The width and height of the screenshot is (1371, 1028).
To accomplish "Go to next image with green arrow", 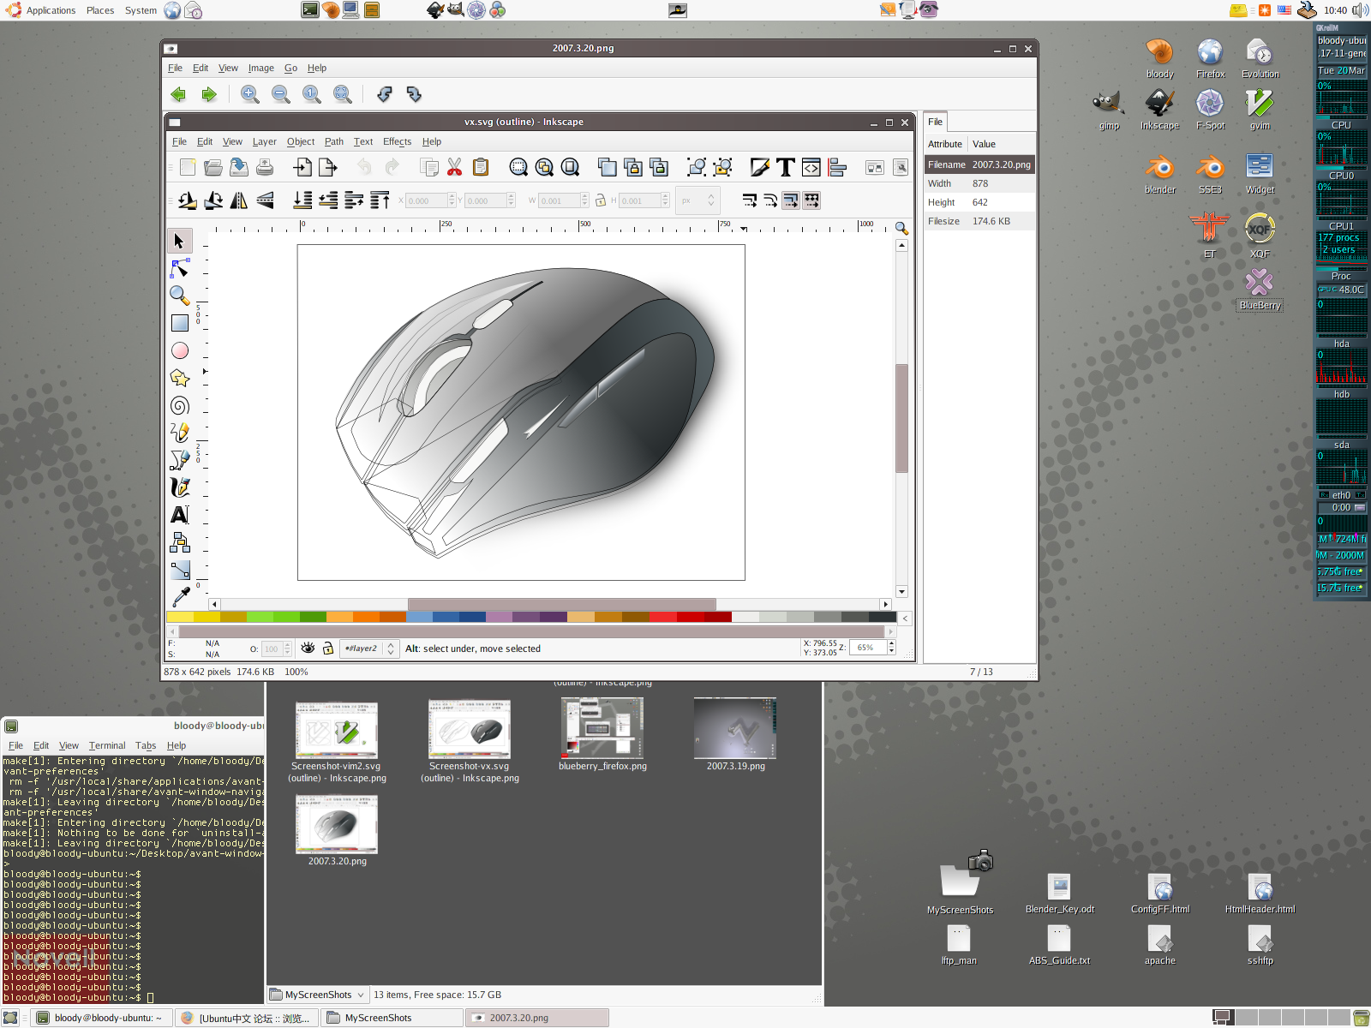I will point(209,94).
